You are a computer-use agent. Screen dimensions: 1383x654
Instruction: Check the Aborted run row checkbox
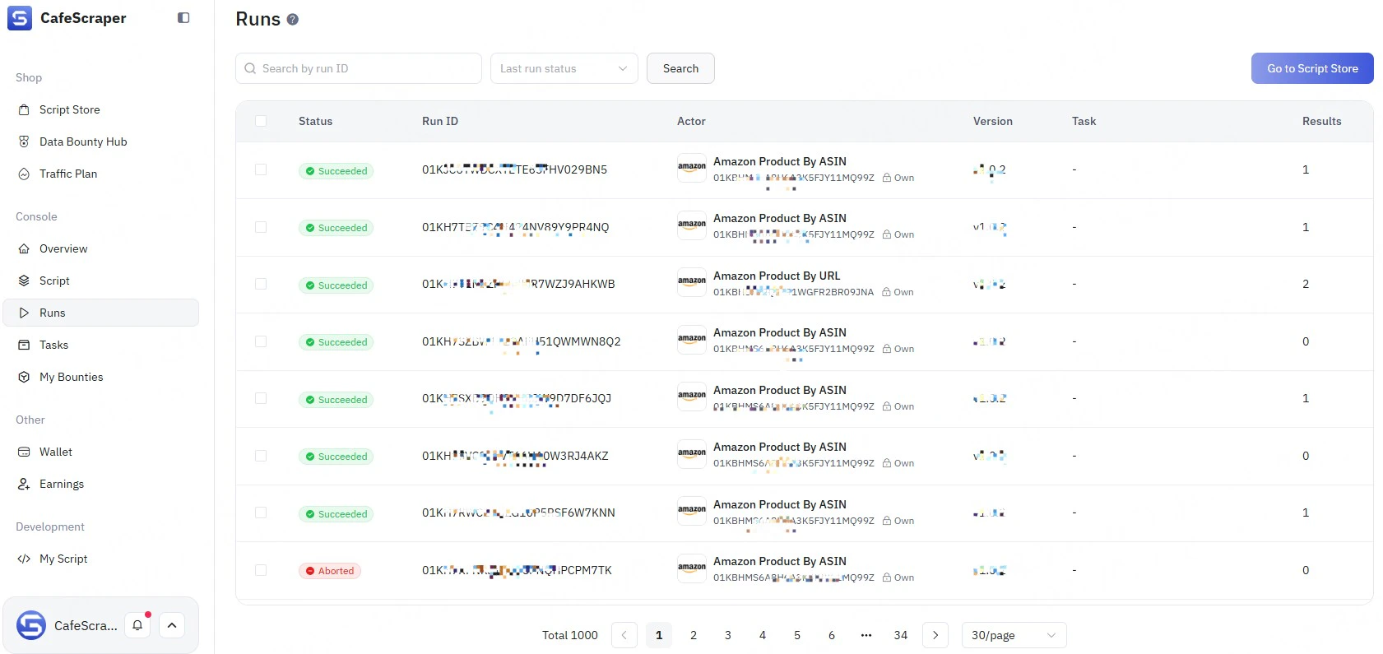point(261,570)
